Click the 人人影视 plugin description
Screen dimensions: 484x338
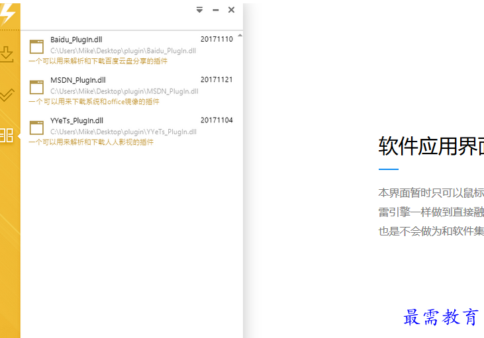(x=91, y=142)
